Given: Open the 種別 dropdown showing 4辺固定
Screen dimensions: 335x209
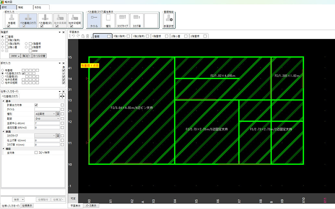Looking at the screenshot, I should [x=45, y=114].
